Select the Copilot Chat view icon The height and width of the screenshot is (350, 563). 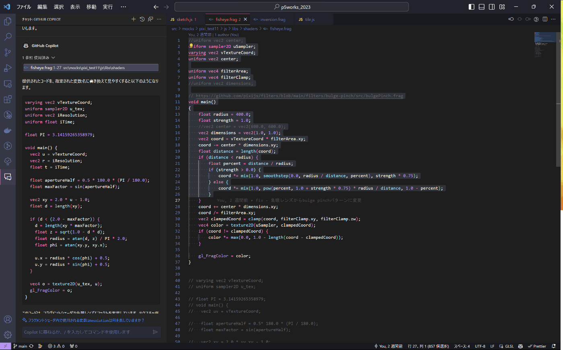point(8,177)
